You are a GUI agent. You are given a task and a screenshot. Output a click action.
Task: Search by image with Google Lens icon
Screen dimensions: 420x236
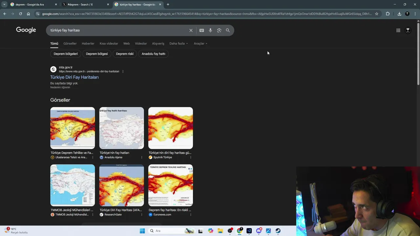(219, 30)
